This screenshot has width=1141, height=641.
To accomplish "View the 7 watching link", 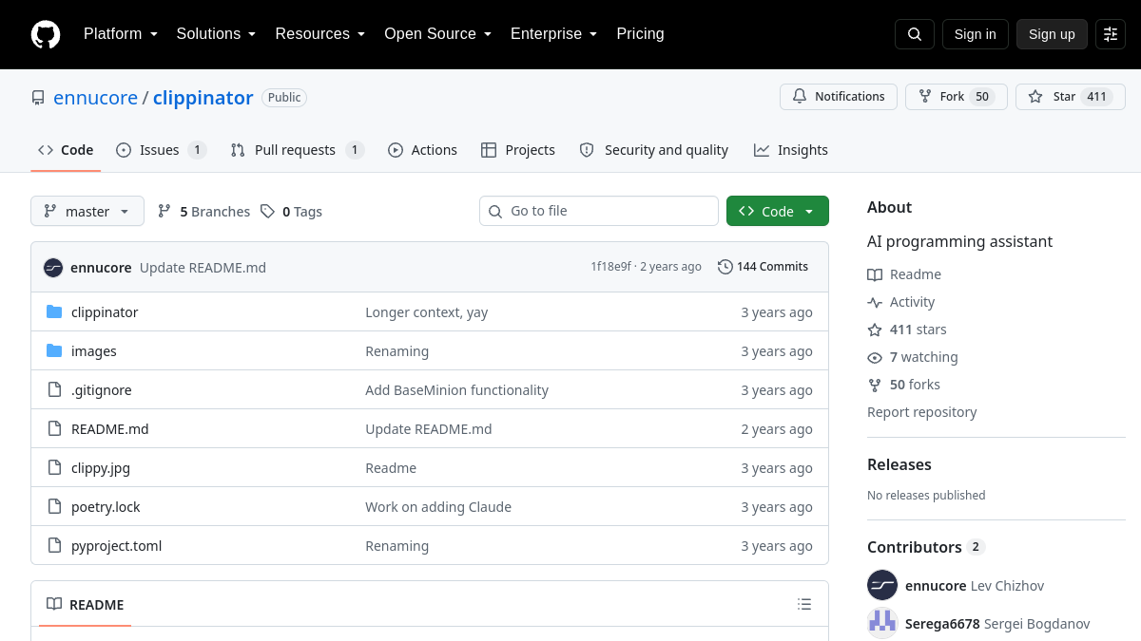I will pos(913,357).
